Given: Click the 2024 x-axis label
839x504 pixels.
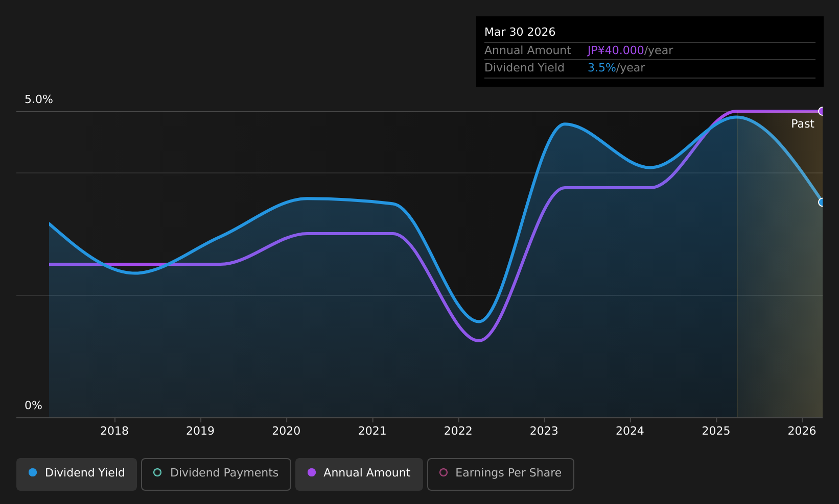Looking at the screenshot, I should pyautogui.click(x=630, y=431).
